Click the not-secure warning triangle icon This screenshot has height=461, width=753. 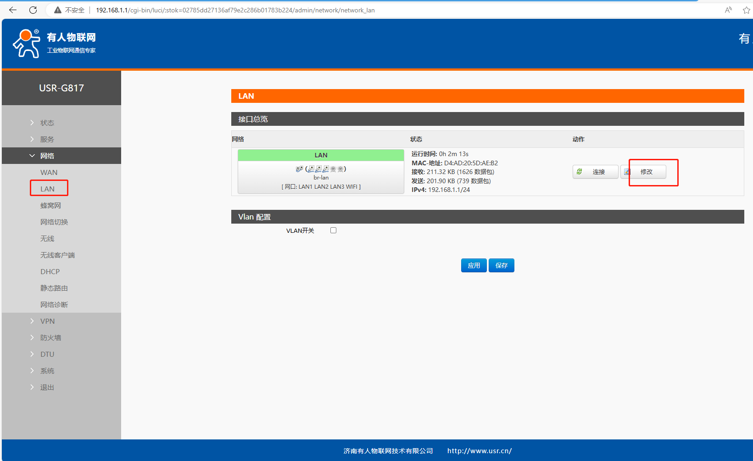[x=58, y=10]
